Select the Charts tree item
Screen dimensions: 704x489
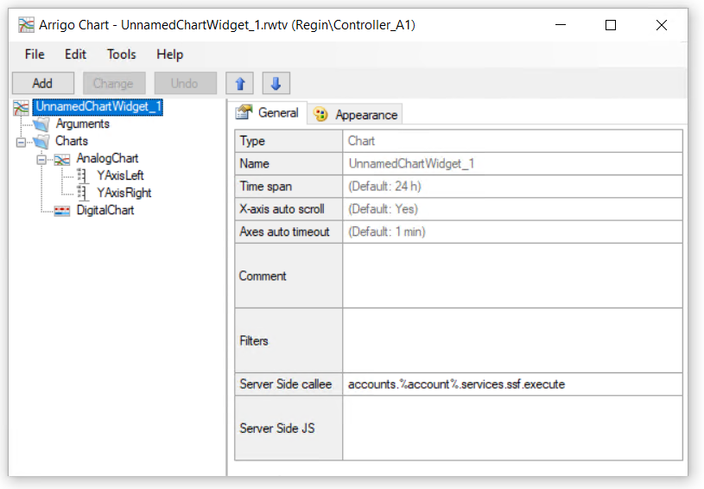click(x=72, y=141)
